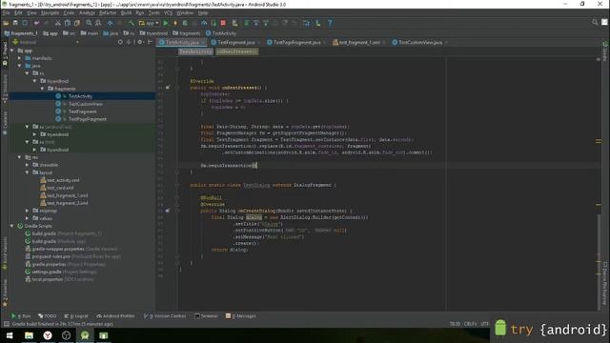
Task: Collapse the layout folder
Action: tap(28, 172)
